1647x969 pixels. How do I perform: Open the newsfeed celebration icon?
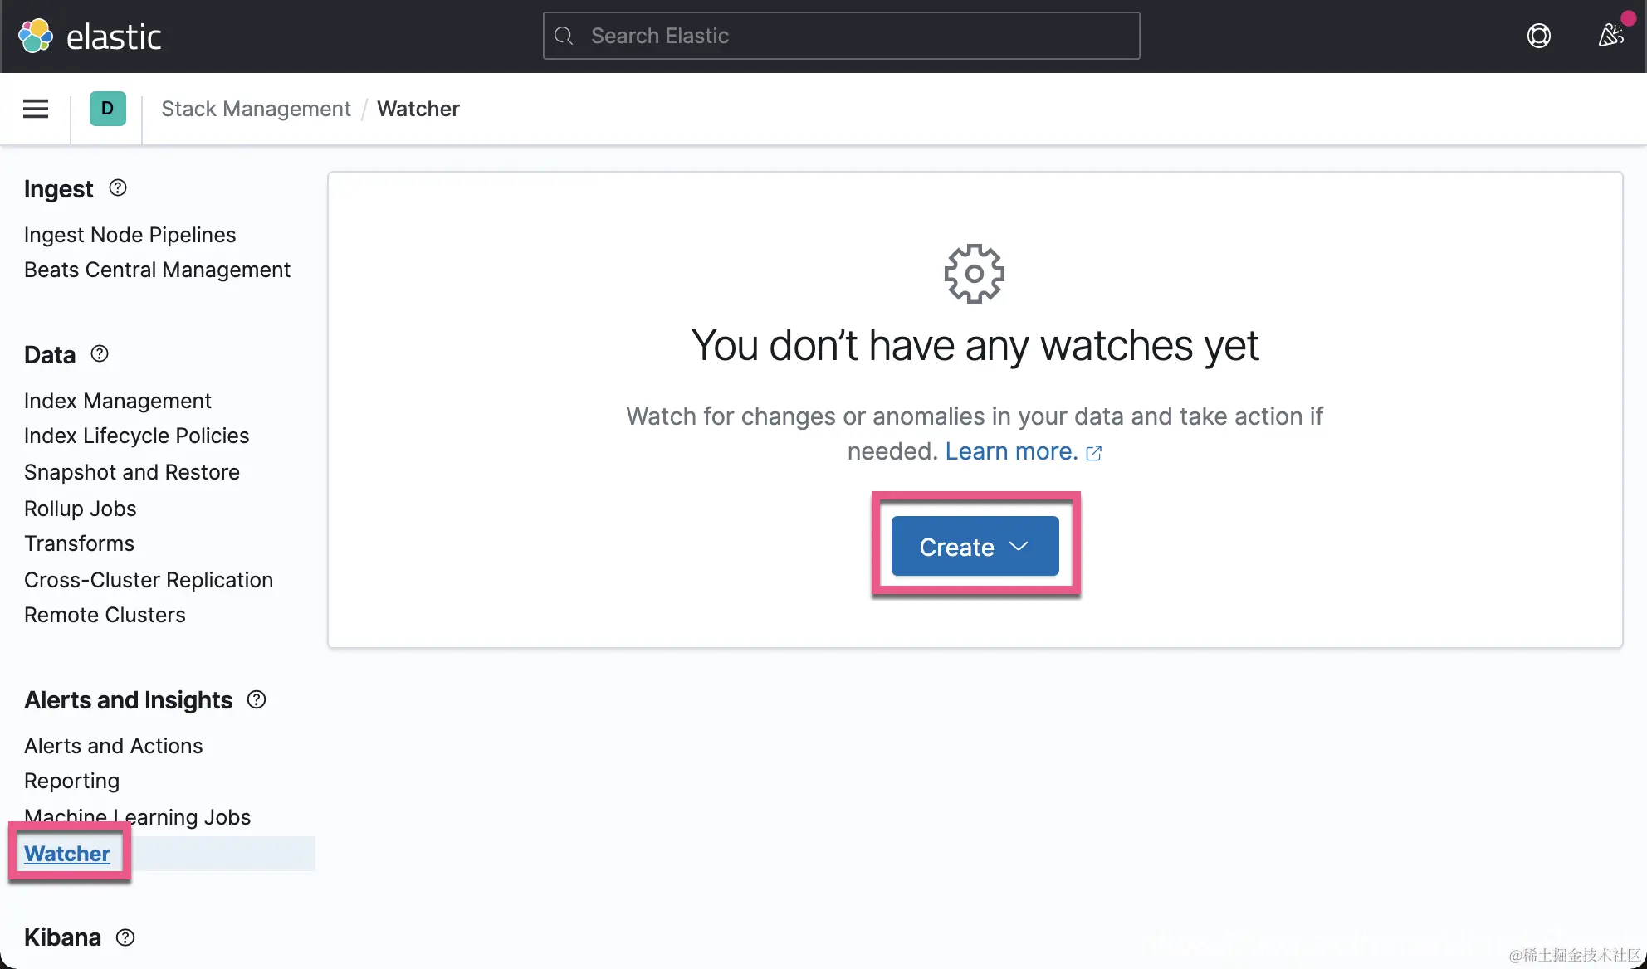[1610, 36]
